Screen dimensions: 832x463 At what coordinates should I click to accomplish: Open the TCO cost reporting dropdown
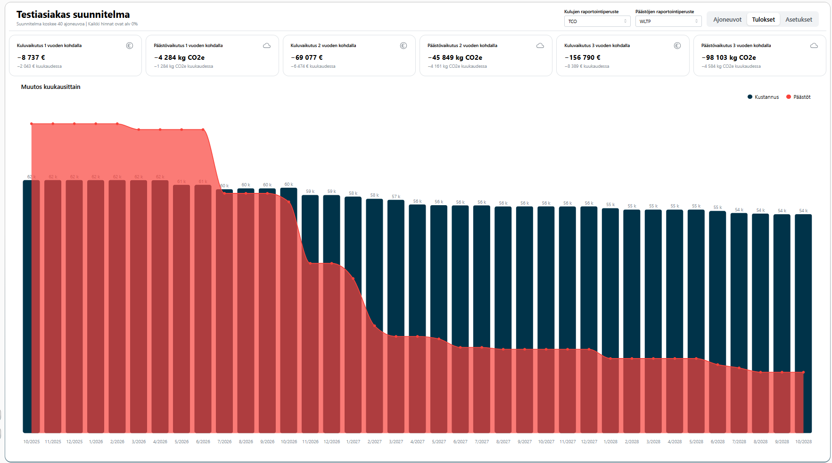tap(597, 21)
